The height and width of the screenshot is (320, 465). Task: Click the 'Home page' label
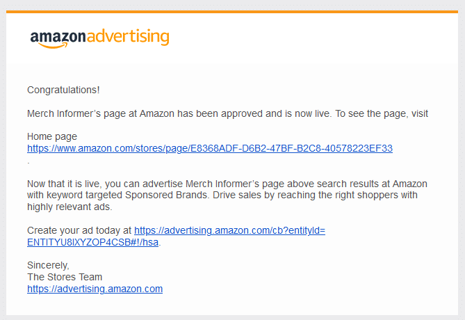52,136
